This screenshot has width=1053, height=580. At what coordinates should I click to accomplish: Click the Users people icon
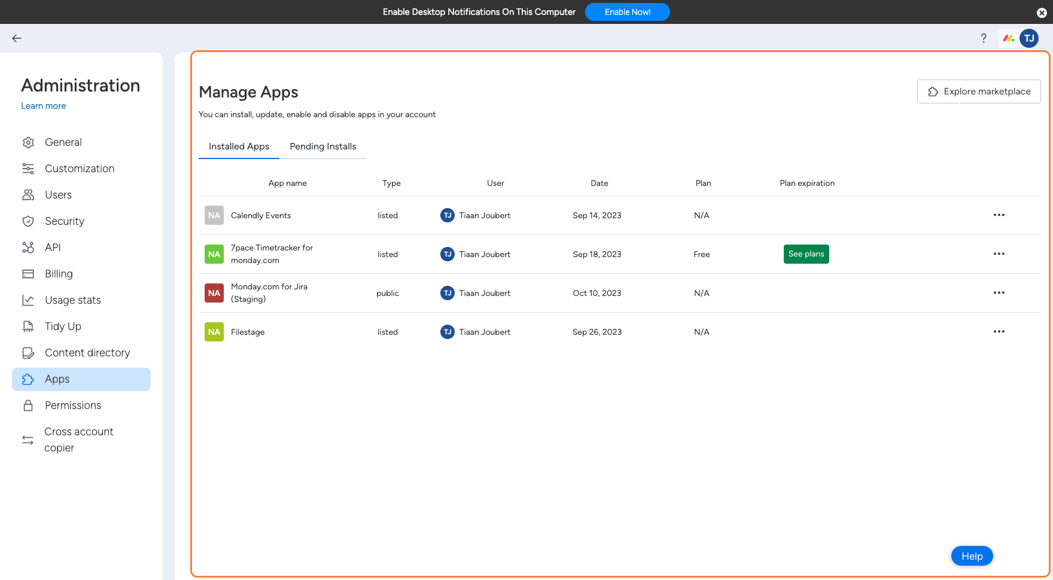(28, 195)
